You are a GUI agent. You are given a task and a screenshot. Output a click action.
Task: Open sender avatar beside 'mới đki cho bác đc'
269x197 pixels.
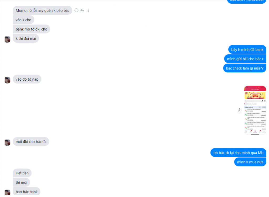pos(7,143)
